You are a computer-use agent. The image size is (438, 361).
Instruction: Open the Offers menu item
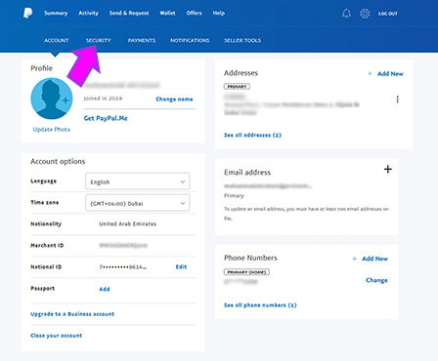pos(194,13)
